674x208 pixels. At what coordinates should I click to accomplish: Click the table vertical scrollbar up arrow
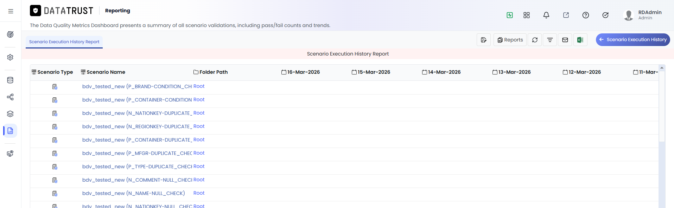click(x=662, y=68)
